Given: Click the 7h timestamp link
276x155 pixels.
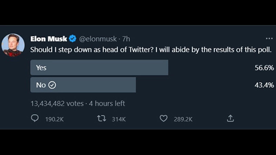Looking at the screenshot, I should coord(126,39).
